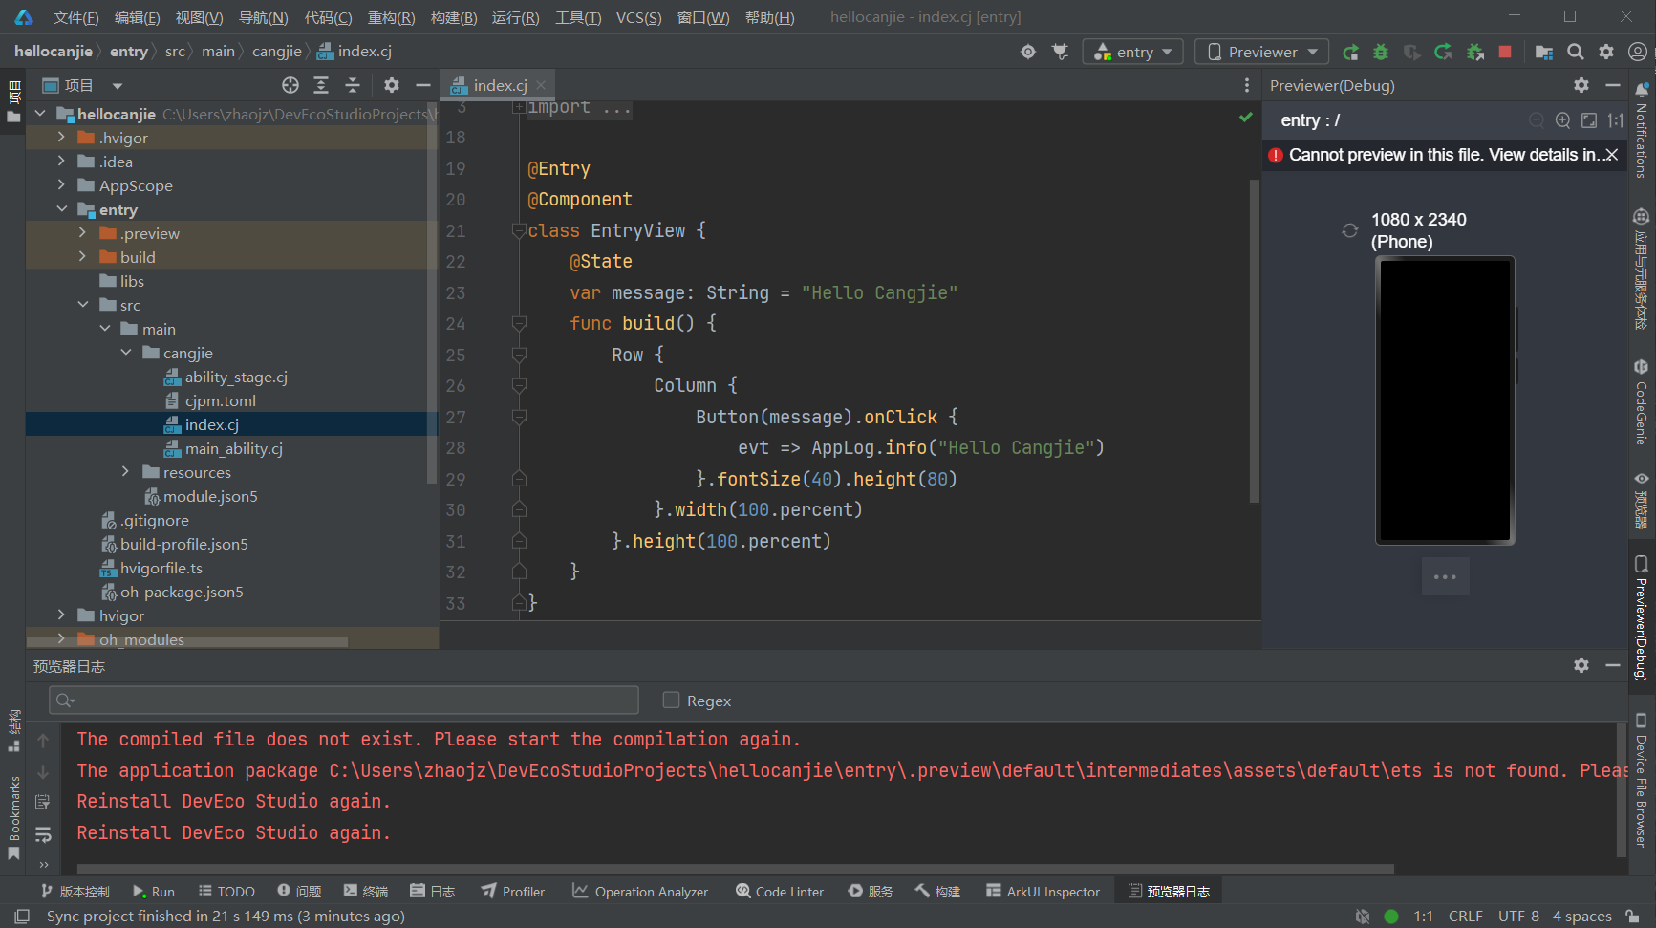This screenshot has width=1656, height=928.
Task: Expand the AppScope folder
Action: 61,185
